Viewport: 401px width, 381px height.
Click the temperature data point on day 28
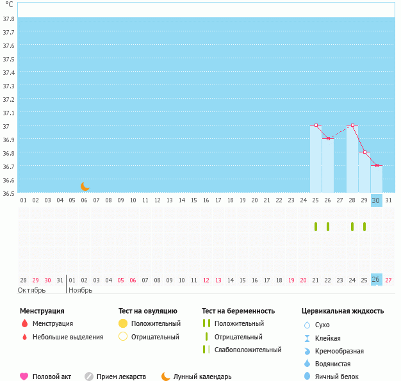coord(352,126)
